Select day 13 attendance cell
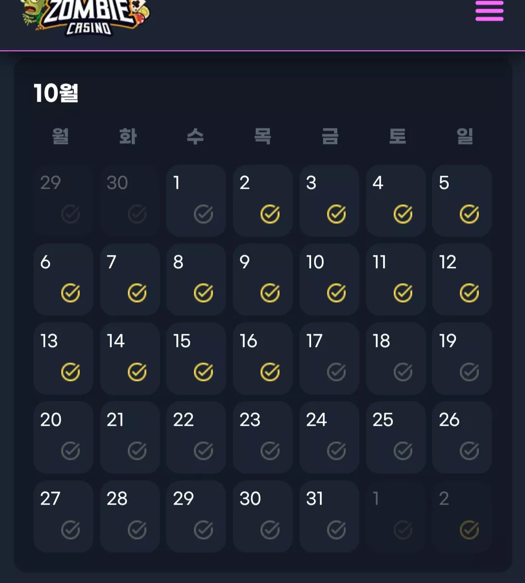Screen dimensions: 525x583 [64, 359]
